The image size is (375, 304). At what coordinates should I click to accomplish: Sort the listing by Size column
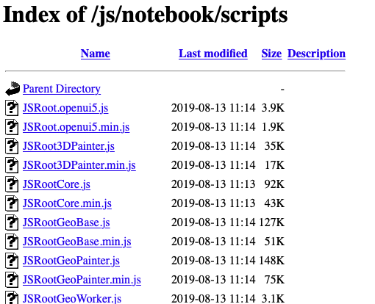tap(271, 54)
